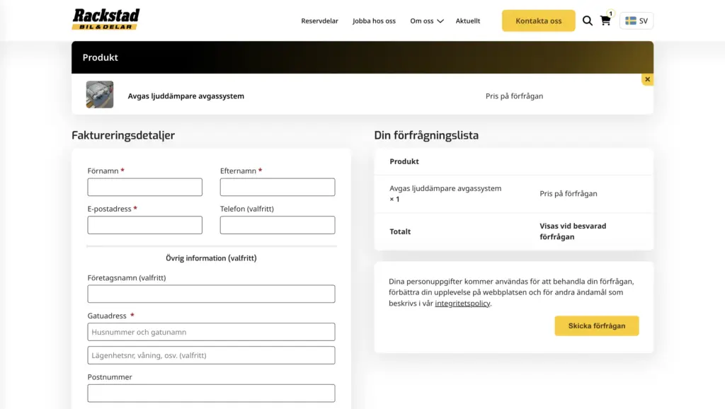This screenshot has width=725, height=409.
Task: Open the shopping cart with 1 item
Action: point(606,21)
